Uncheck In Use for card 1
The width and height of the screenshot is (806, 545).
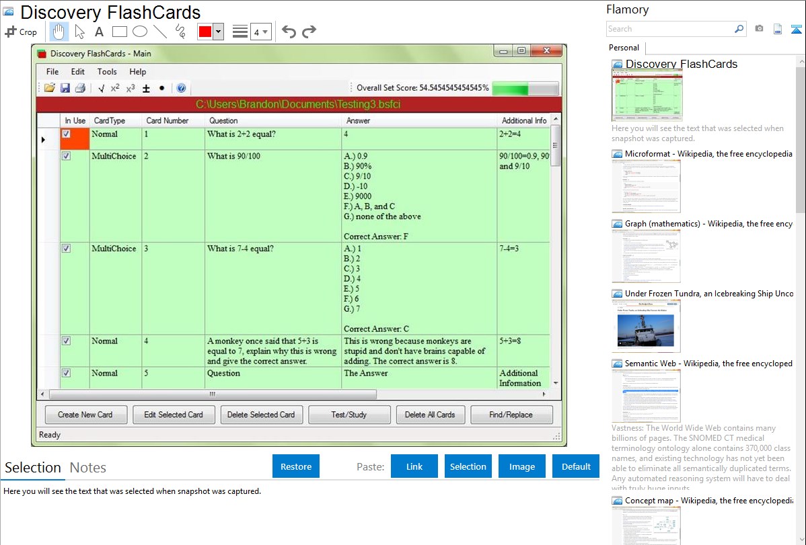66,134
